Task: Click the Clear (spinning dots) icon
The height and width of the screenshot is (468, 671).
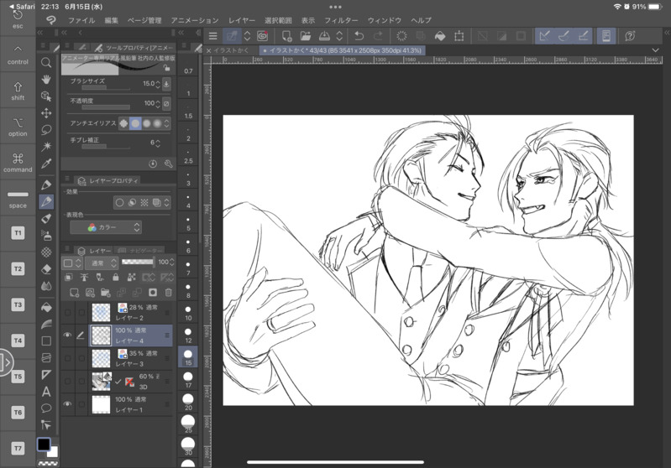Action: [x=401, y=36]
